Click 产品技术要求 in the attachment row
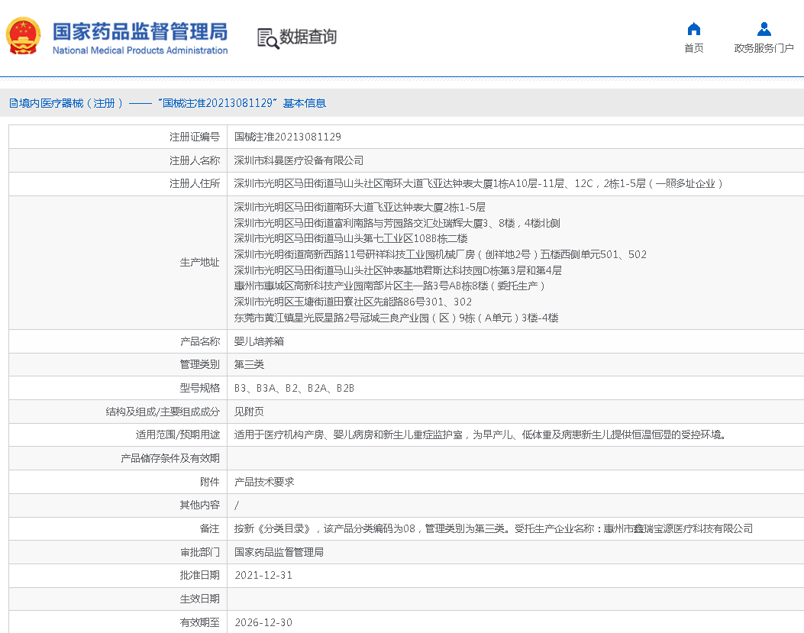The height and width of the screenshot is (633, 804). tap(264, 482)
